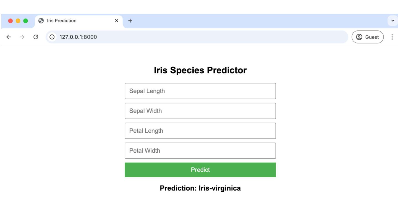Viewport: 398px width, 224px height.
Task: Focus the Petal Length input field
Action: (200, 131)
